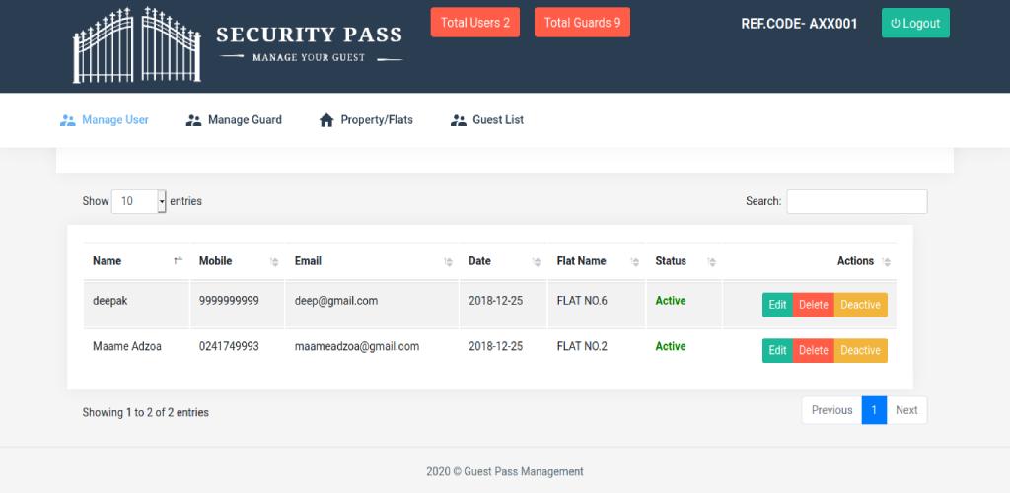
Task: Focus the Search input field
Action: pyautogui.click(x=857, y=201)
